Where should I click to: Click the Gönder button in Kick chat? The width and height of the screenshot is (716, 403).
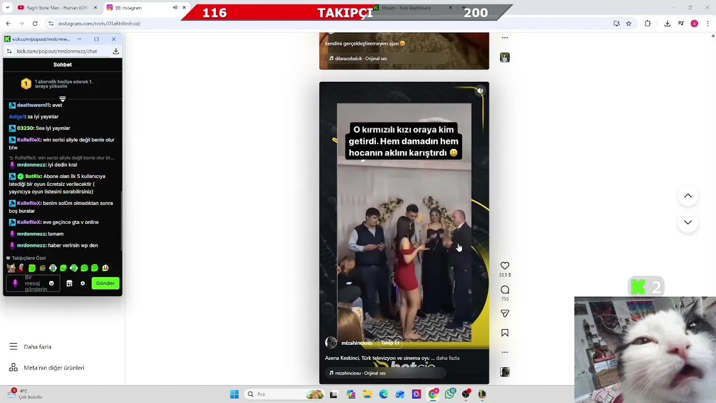click(105, 283)
